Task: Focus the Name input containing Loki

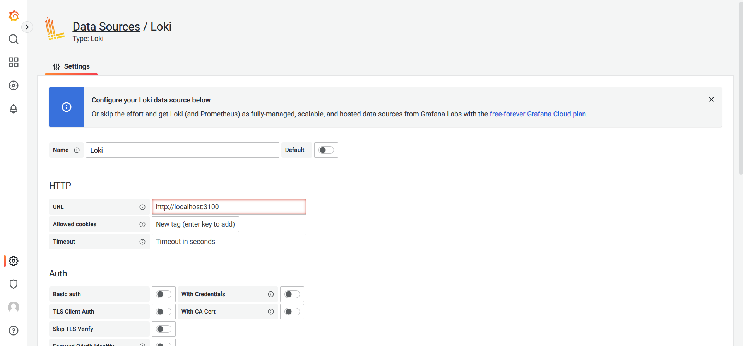Action: (x=183, y=150)
